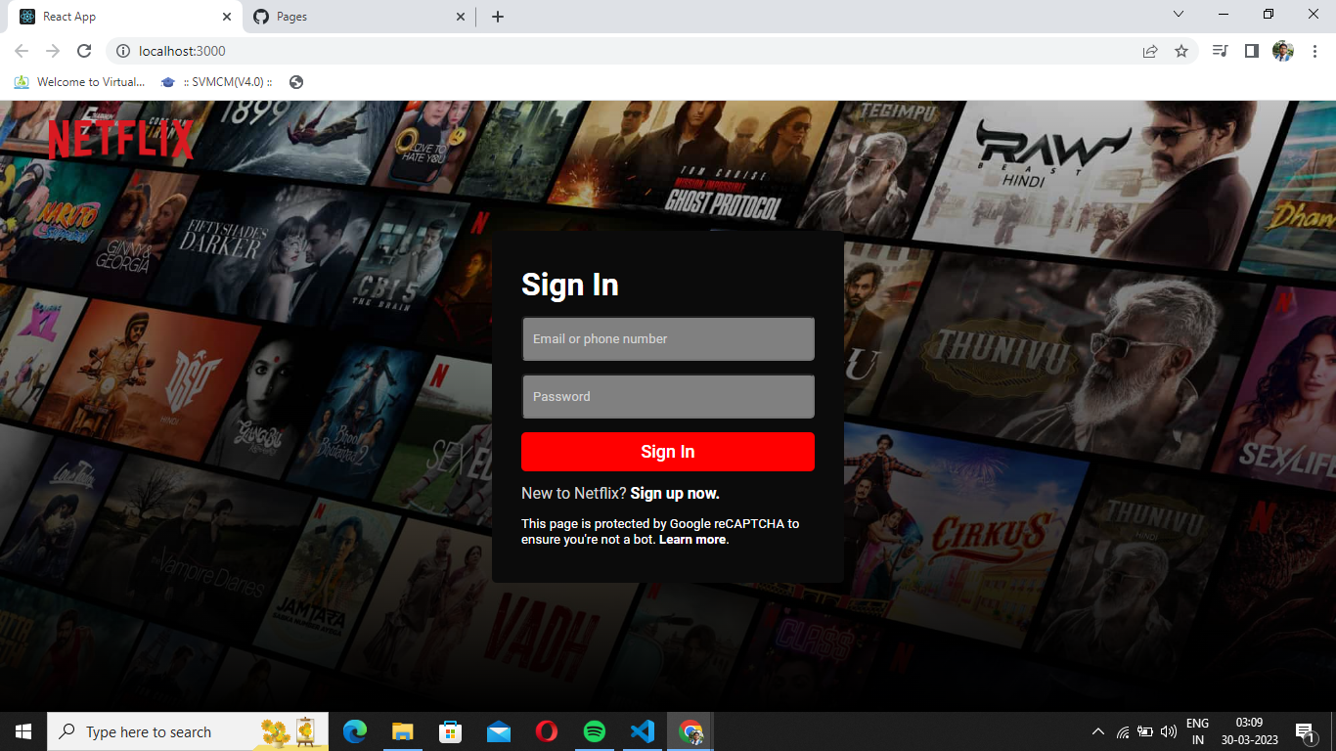Open Chrome three-dot menu
The height and width of the screenshot is (751, 1336).
click(x=1314, y=51)
